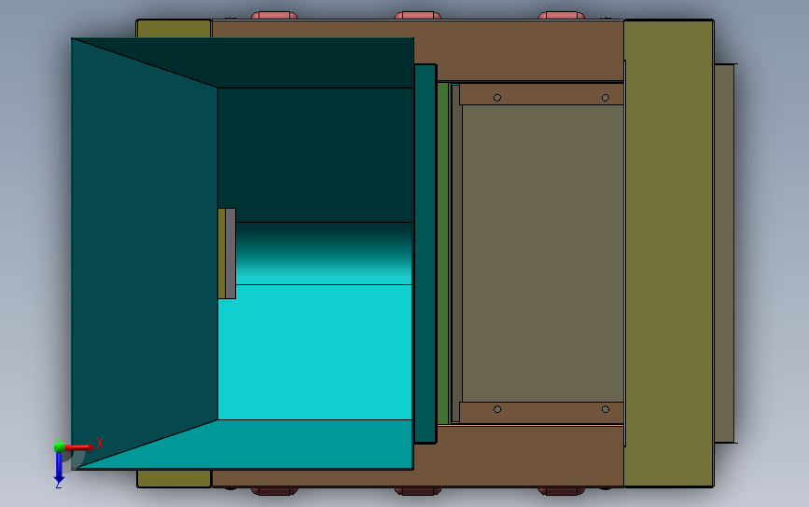
Task: Select the top brown frame beam
Action: pos(519,50)
